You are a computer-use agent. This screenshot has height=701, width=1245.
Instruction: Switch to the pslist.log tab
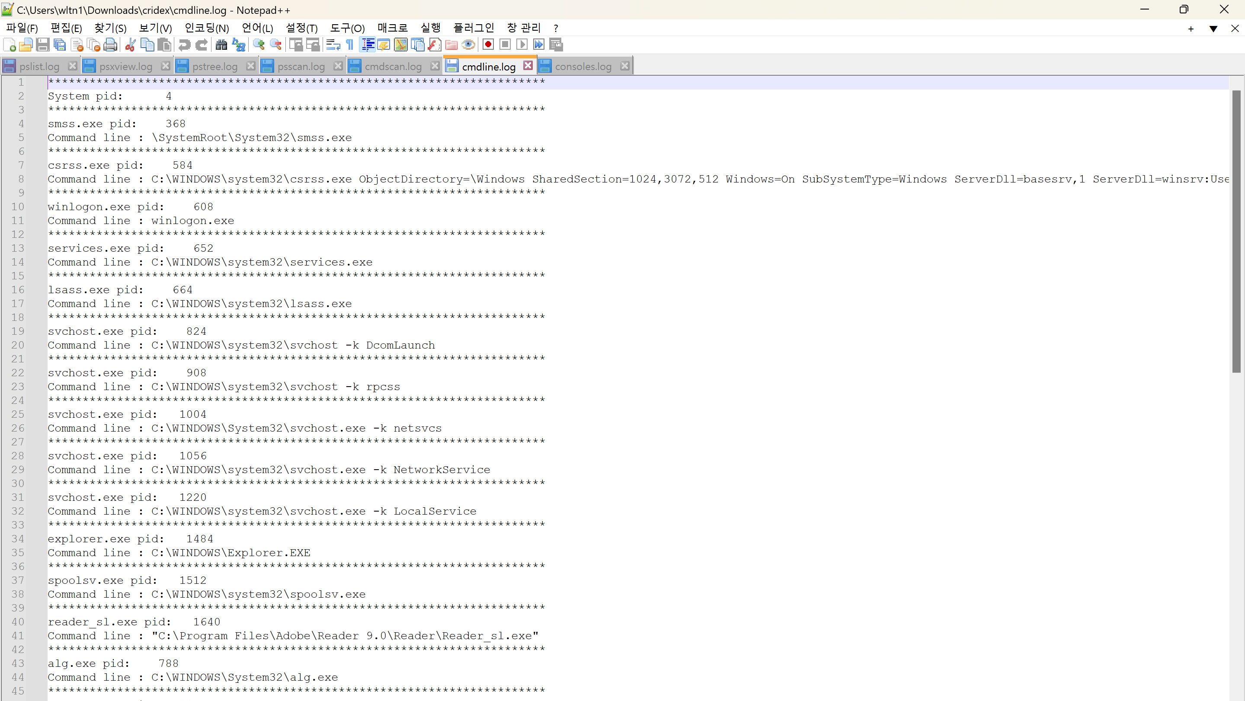(40, 66)
